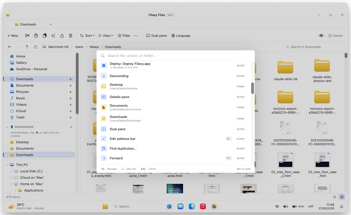Select the Forward action in palette

(x=174, y=158)
